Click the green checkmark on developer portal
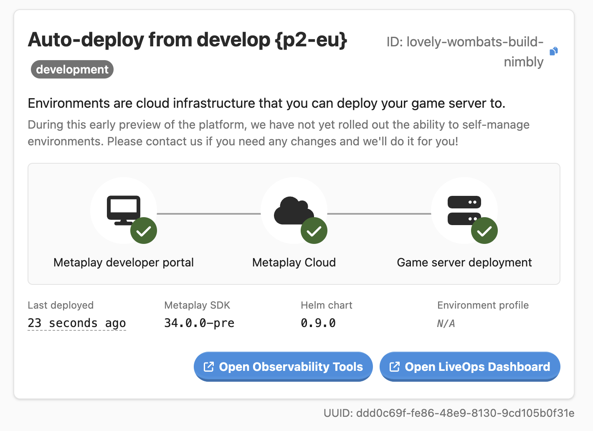 click(144, 231)
